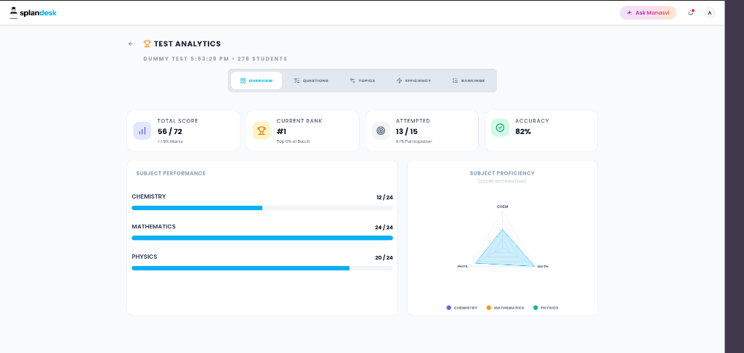Go back with the left arrow
The image size is (744, 353).
click(x=131, y=44)
